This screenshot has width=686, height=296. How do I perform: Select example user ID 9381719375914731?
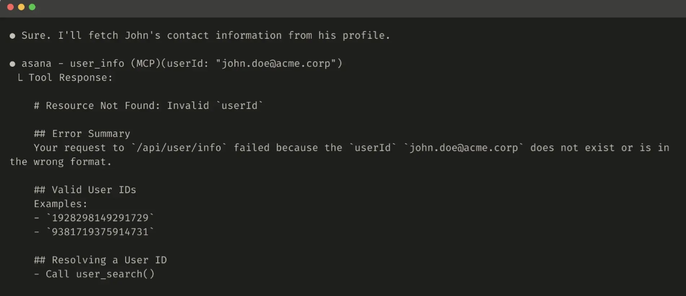[x=100, y=232]
